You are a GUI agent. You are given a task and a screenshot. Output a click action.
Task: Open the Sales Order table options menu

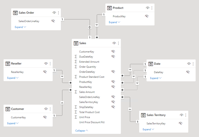click(x=58, y=13)
